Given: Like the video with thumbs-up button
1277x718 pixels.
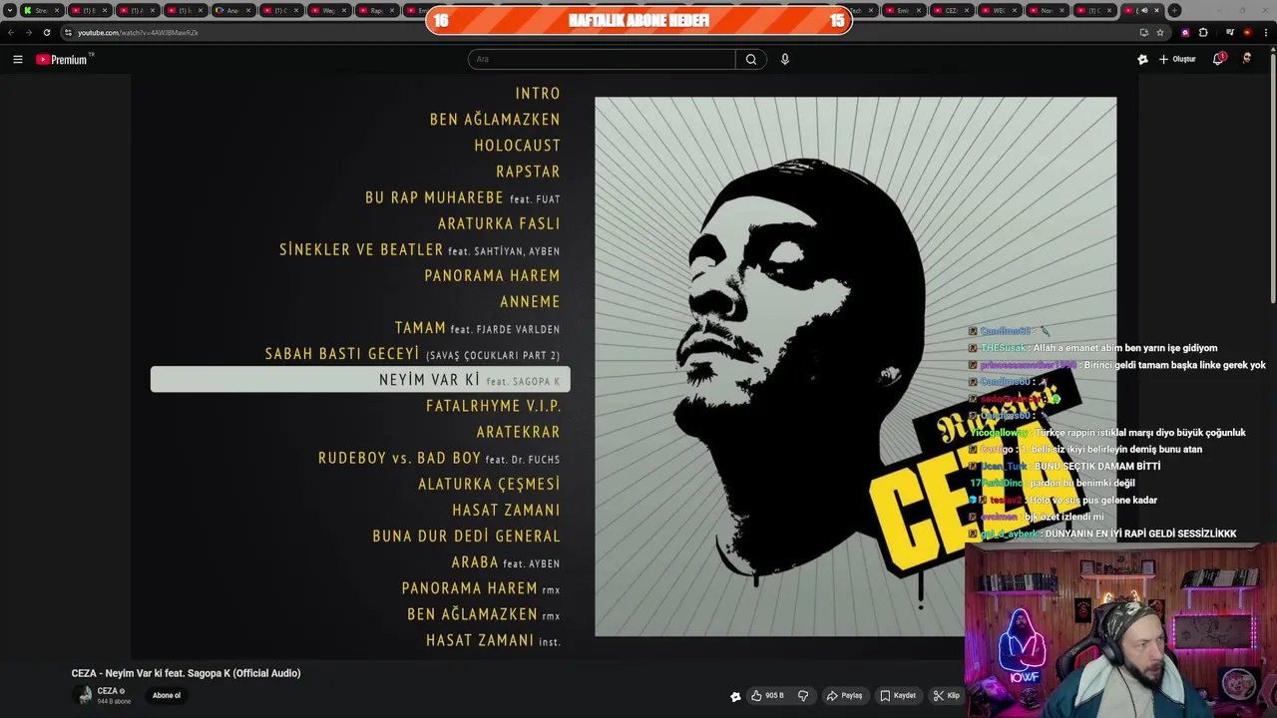Looking at the screenshot, I should pyautogui.click(x=767, y=696).
